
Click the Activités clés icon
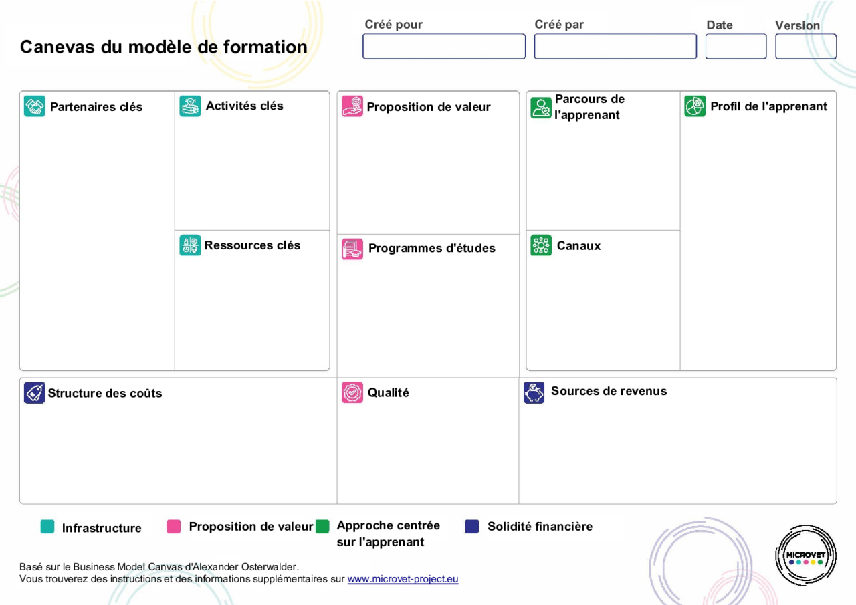coord(190,106)
